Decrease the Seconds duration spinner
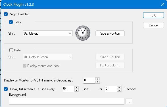The width and height of the screenshot is (167, 107). coord(119,90)
